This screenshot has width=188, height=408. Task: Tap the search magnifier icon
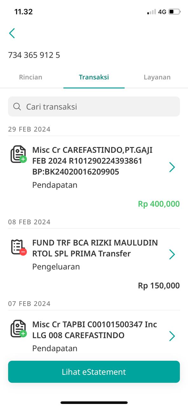coord(17,106)
